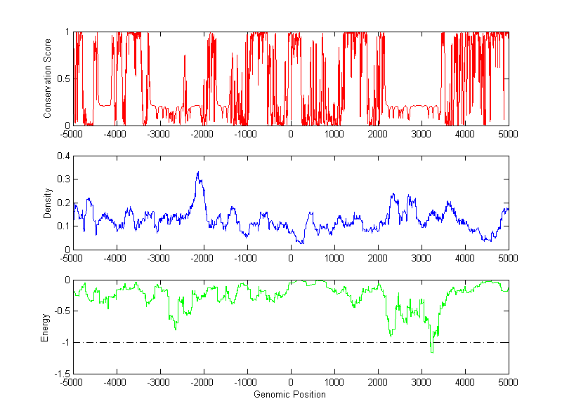
Task: Click the -4000 x-tick under the Conservation plot
Action: pyautogui.click(x=115, y=134)
